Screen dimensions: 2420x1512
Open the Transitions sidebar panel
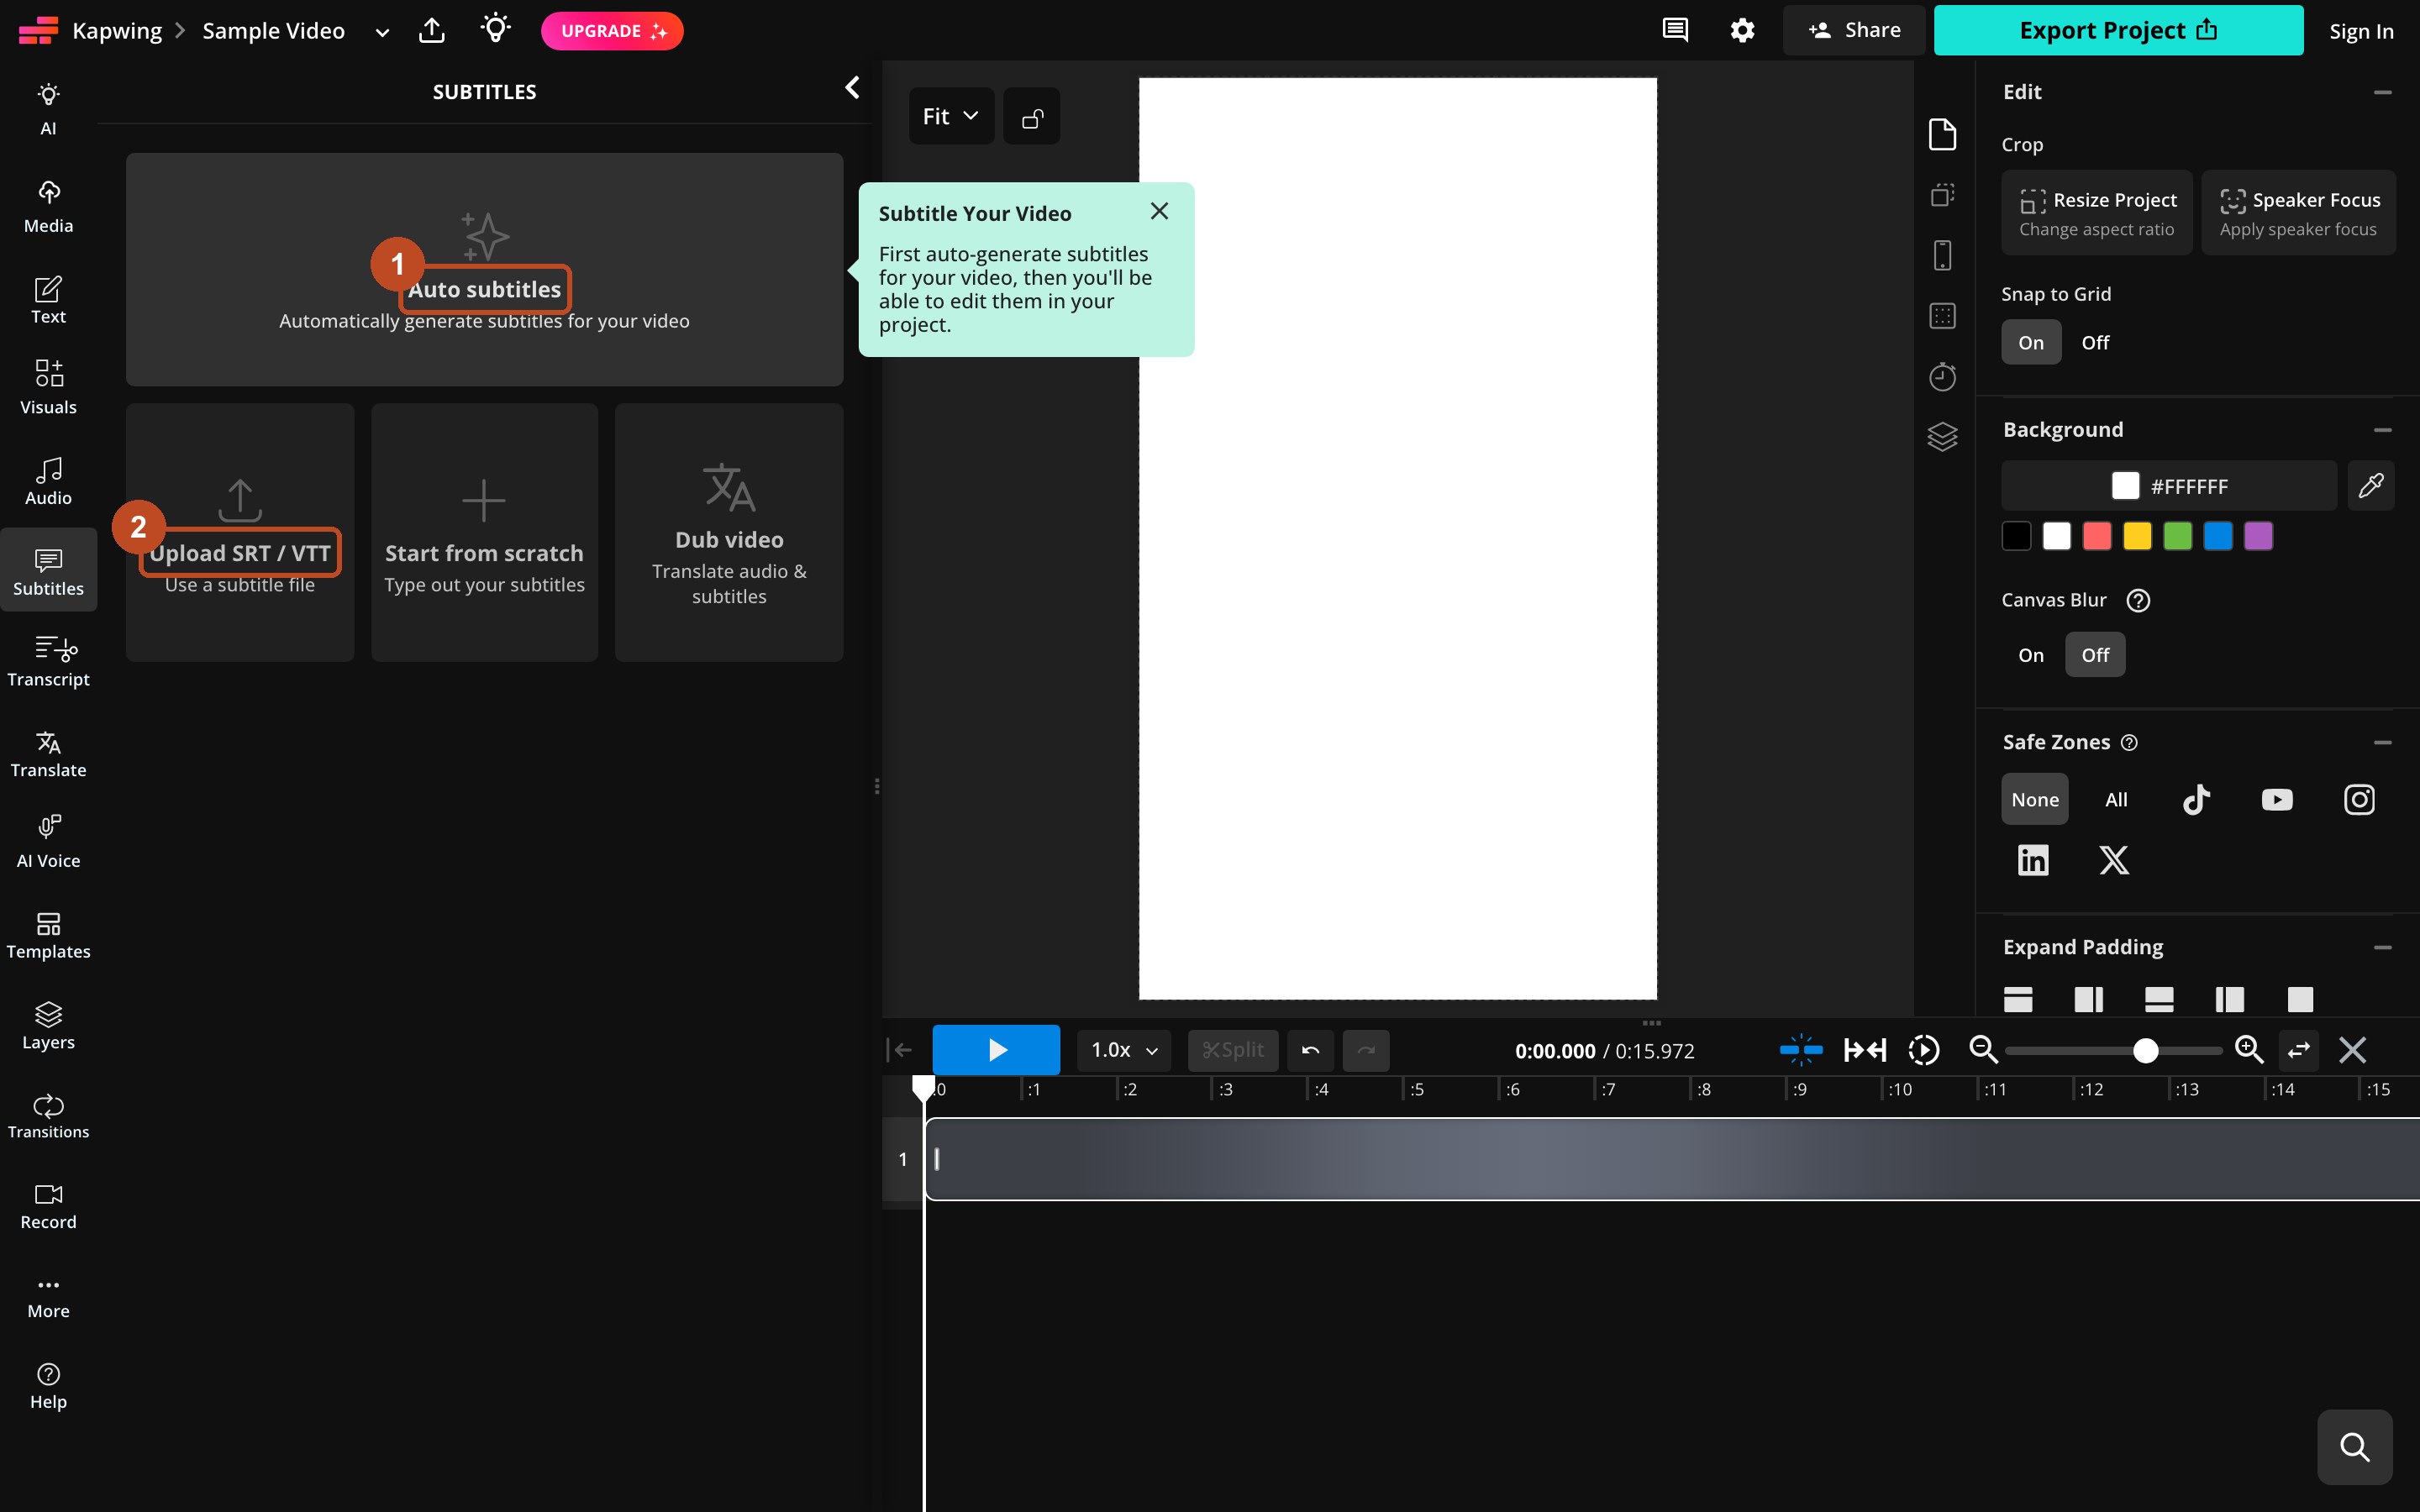click(x=48, y=1116)
